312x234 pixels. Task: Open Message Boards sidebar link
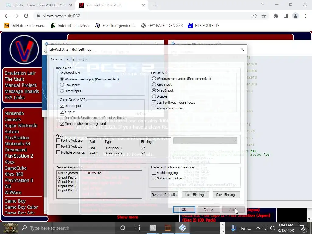(x=22, y=91)
